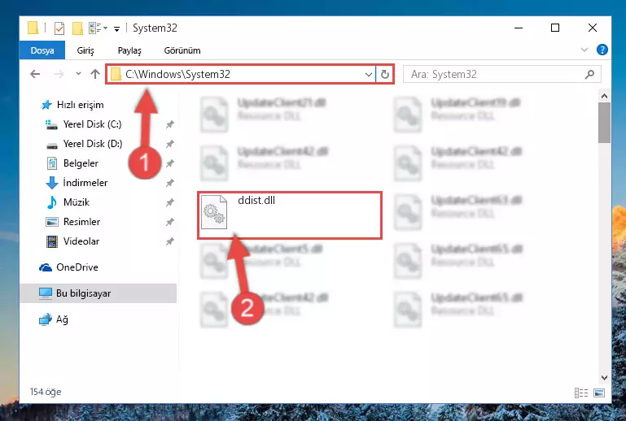
Task: Maximize the System32 window
Action: click(x=555, y=28)
